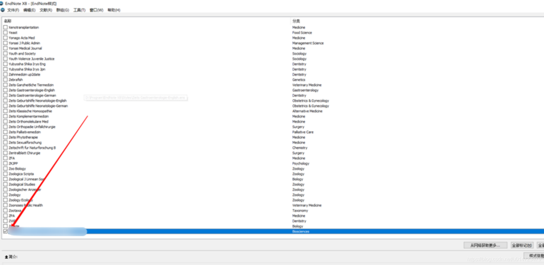544x265 pixels.
Task: Sort by the 名称 column header
Action: coord(8,21)
